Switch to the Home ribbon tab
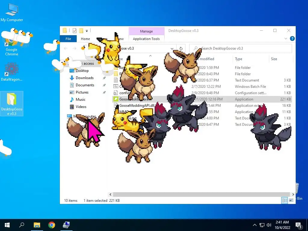Viewport: 308px width, 231px height. 85,39
